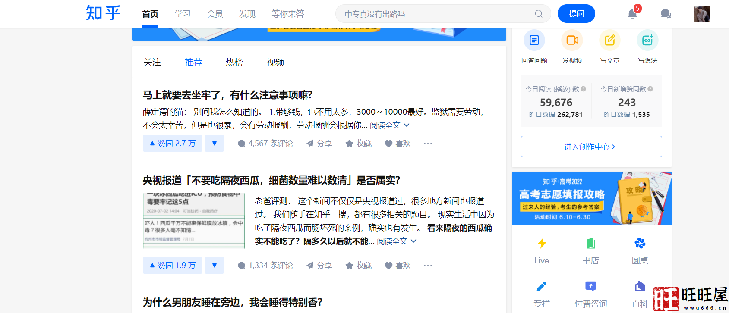Click the 写想法 icon
The image size is (729, 313).
(x=647, y=41)
